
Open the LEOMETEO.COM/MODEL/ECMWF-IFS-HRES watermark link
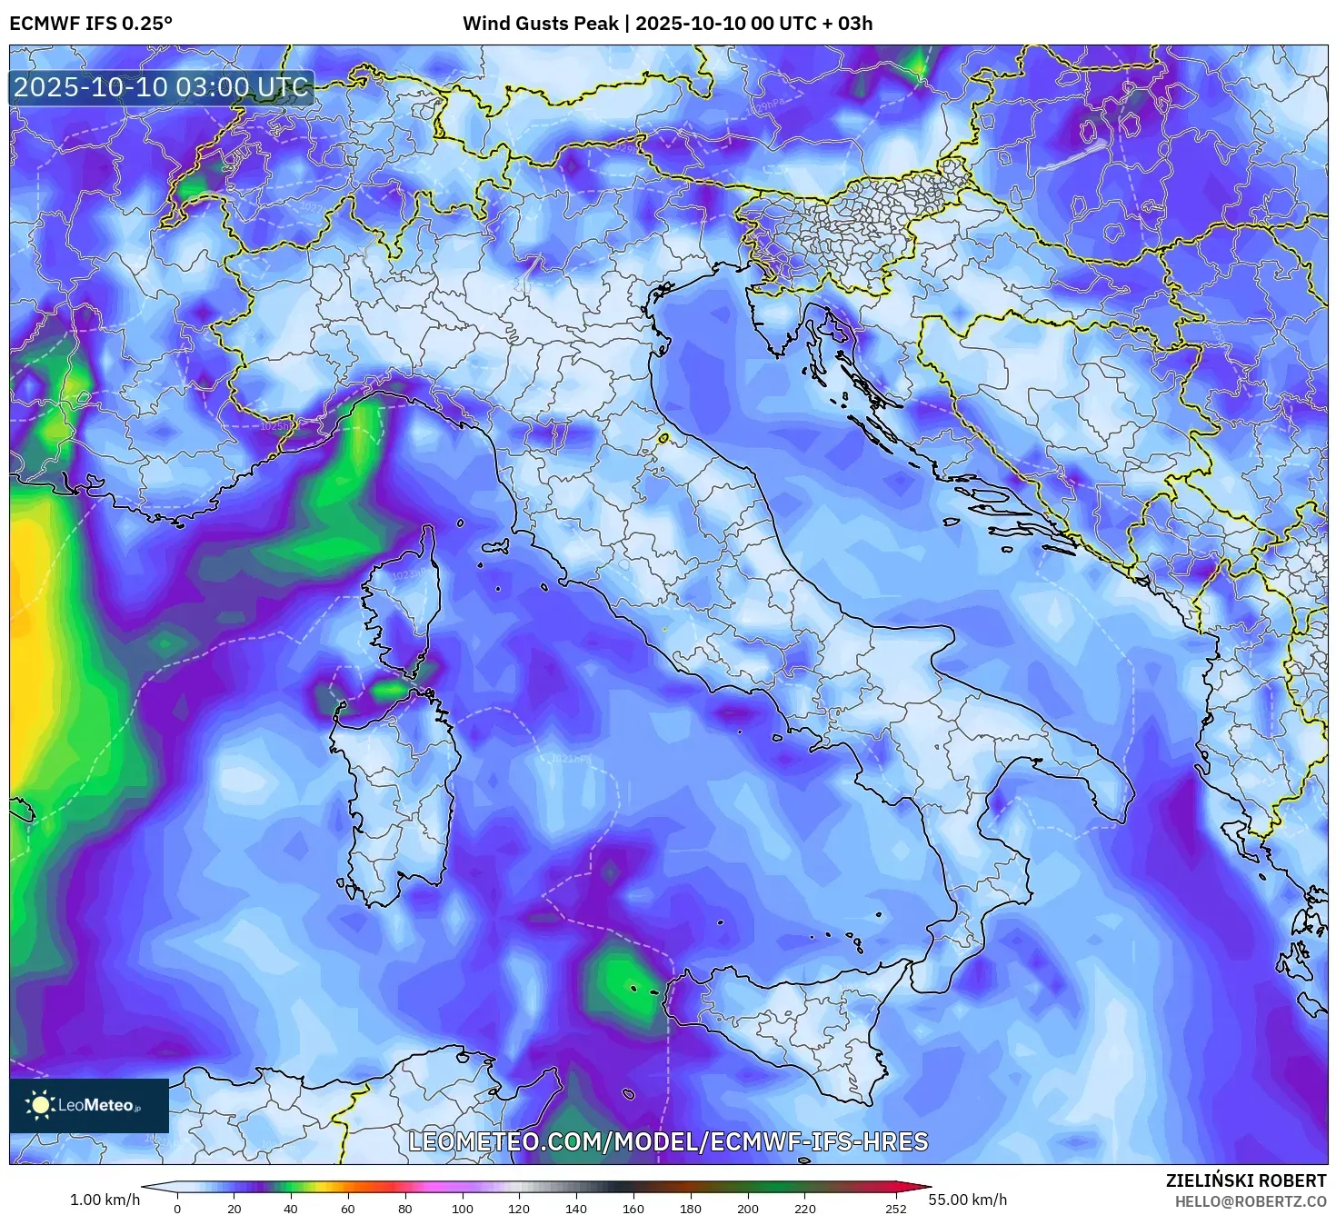[x=668, y=1141]
